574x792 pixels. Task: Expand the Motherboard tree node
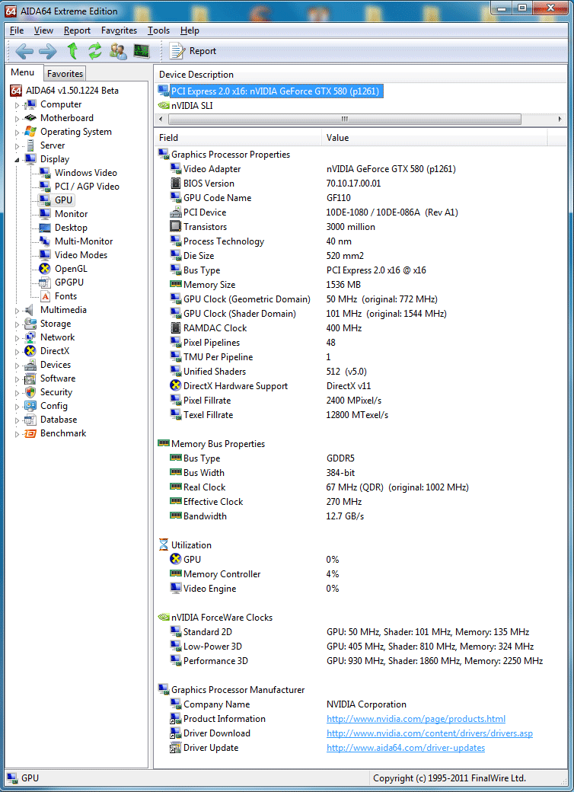(x=17, y=119)
